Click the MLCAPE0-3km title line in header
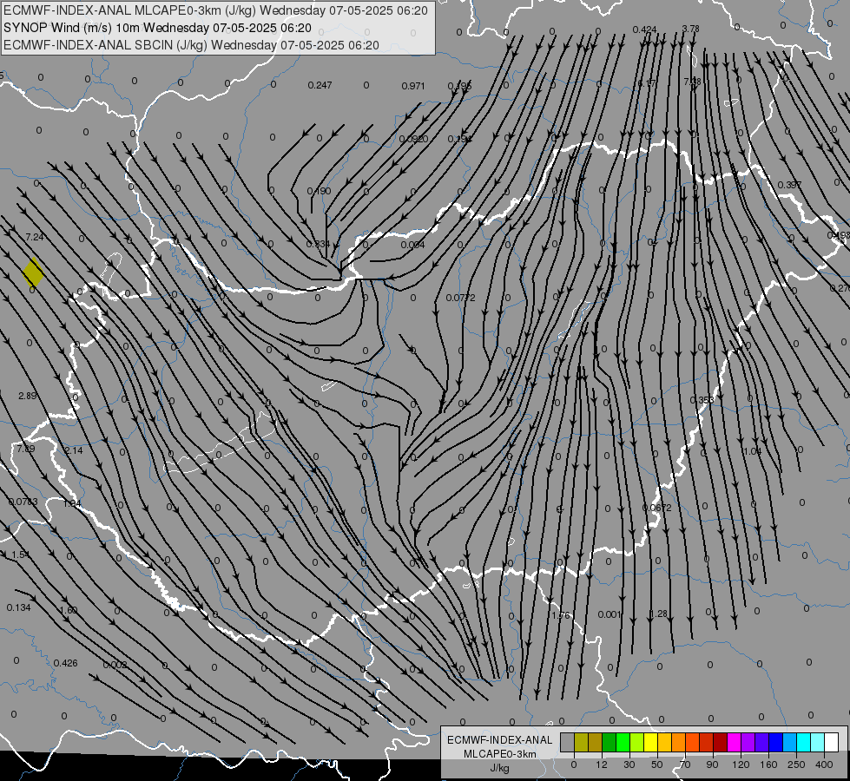The height and width of the screenshot is (781, 850). 215,10
